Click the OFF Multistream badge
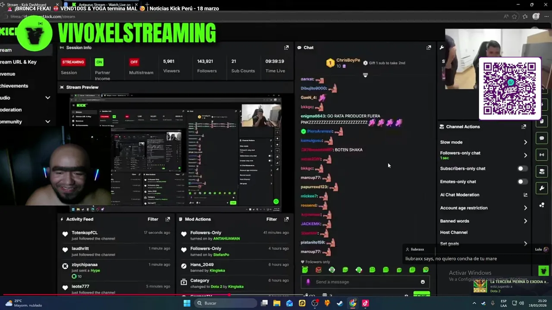 134,62
